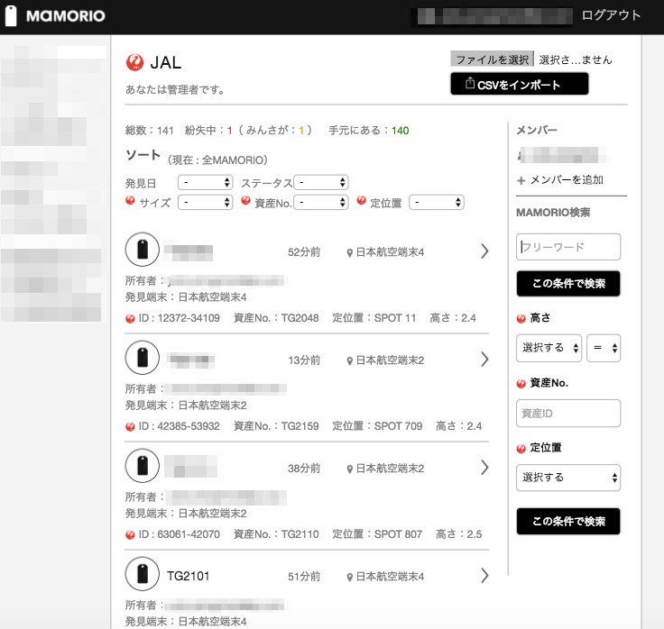The image size is (664, 629).
Task: Open tag icon next to TG2101
Action: [x=143, y=574]
